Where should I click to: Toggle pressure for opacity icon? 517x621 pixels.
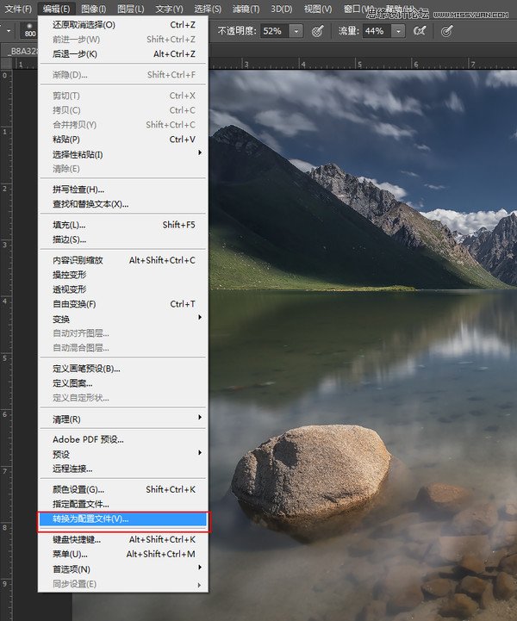point(317,31)
